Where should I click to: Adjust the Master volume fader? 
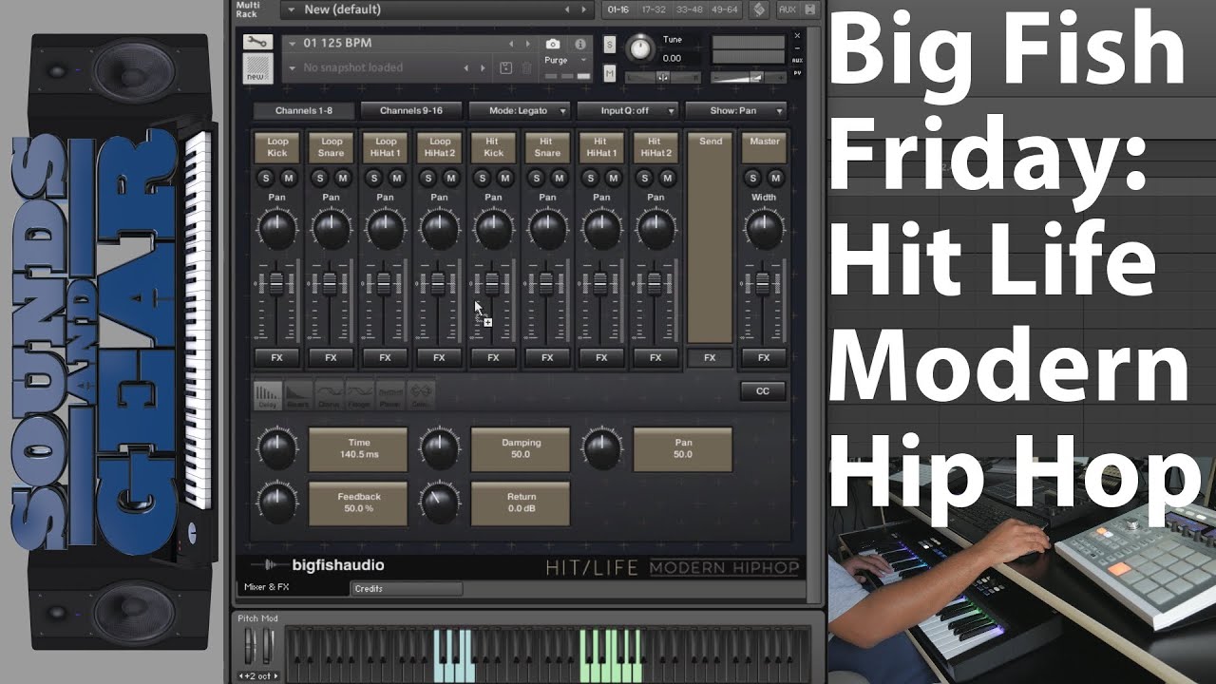(x=764, y=283)
